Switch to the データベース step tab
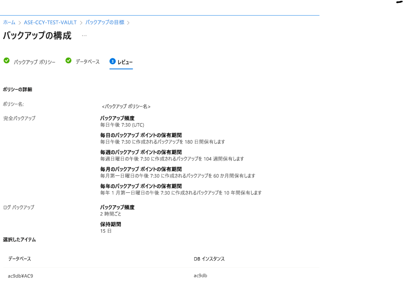The image size is (403, 281). coord(87,62)
